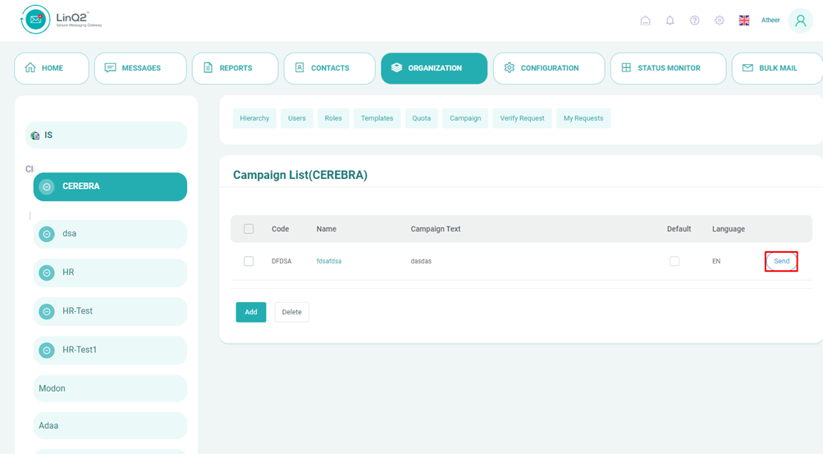
Task: Toggle the Default checkbox for DFDSA
Action: tap(674, 261)
